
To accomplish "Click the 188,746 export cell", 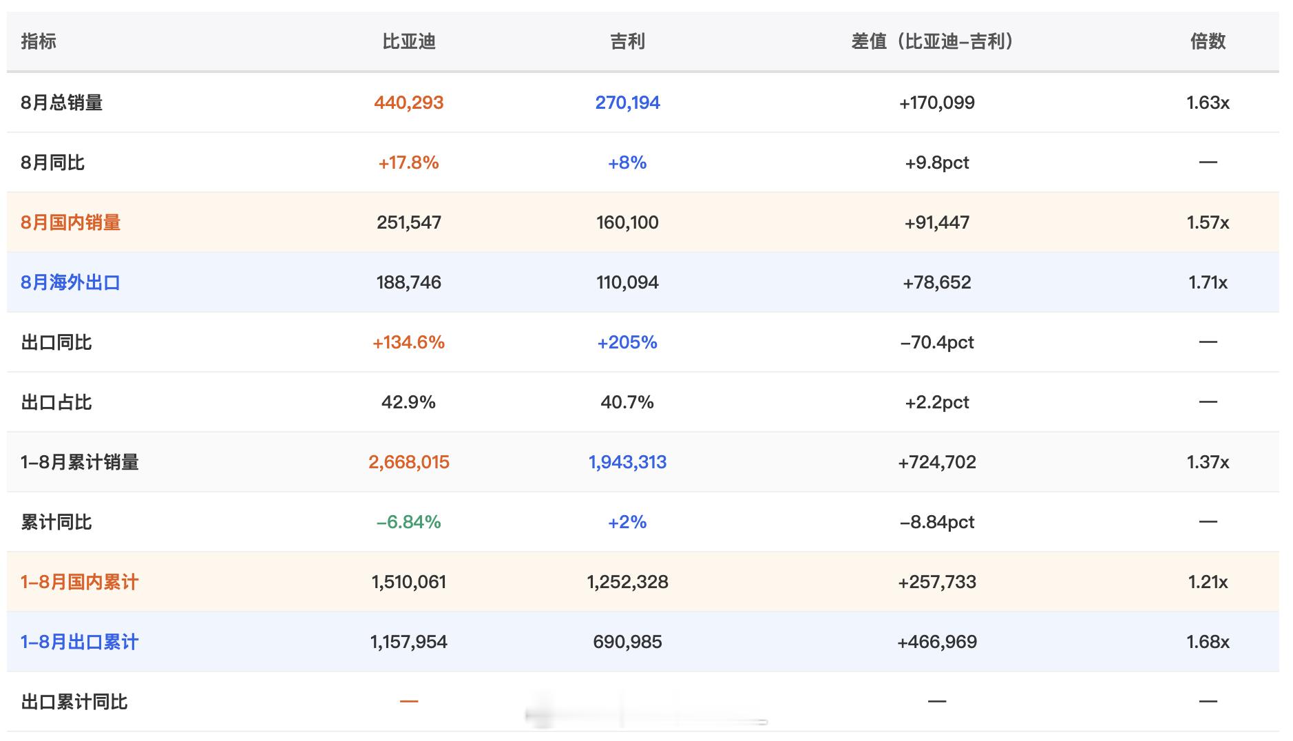I will click(x=409, y=282).
